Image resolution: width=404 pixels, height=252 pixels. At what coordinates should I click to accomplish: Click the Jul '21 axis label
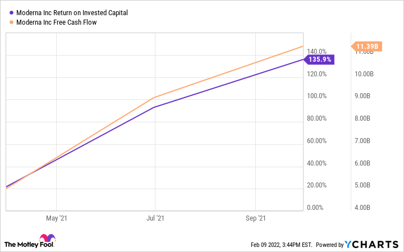click(155, 218)
